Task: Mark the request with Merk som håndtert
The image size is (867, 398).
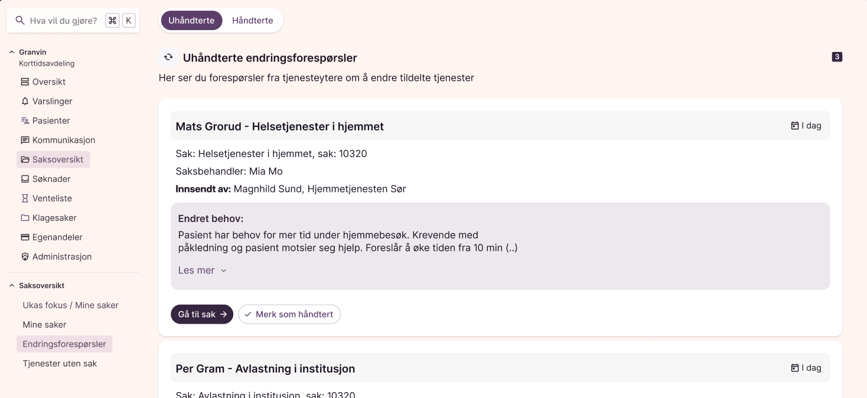Action: 289,314
